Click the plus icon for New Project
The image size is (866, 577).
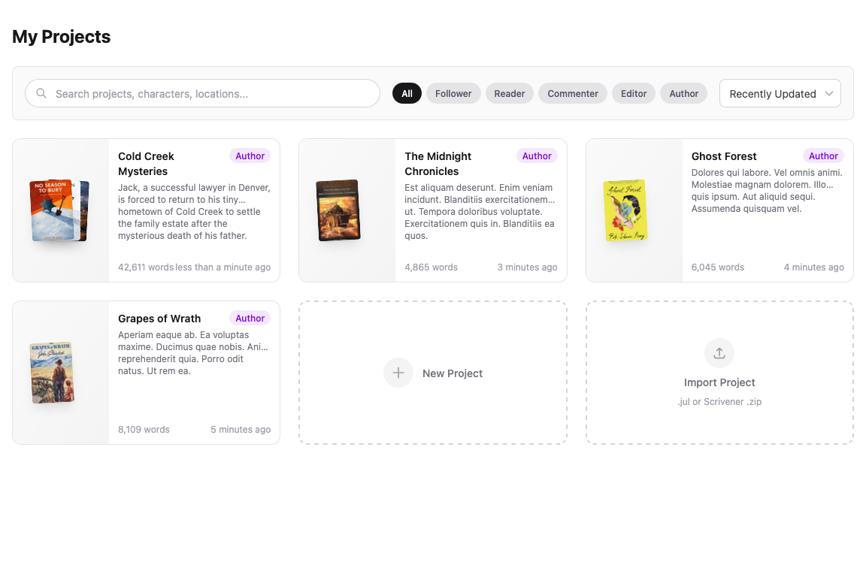398,373
